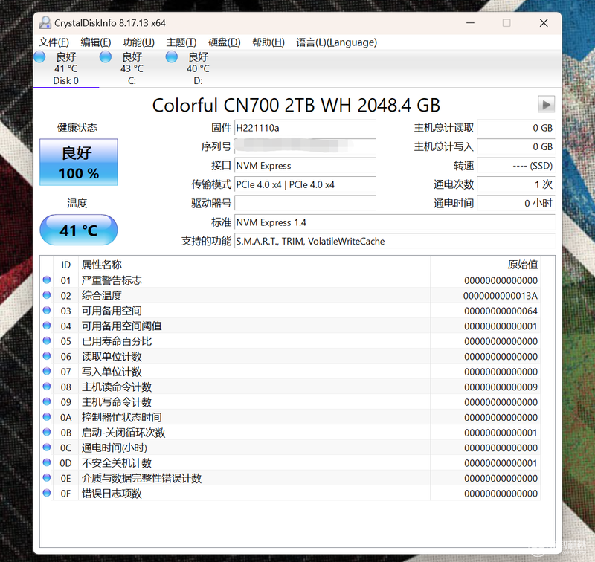Click the 通电时间 value 0 小时
595x562 pixels.
[516, 203]
